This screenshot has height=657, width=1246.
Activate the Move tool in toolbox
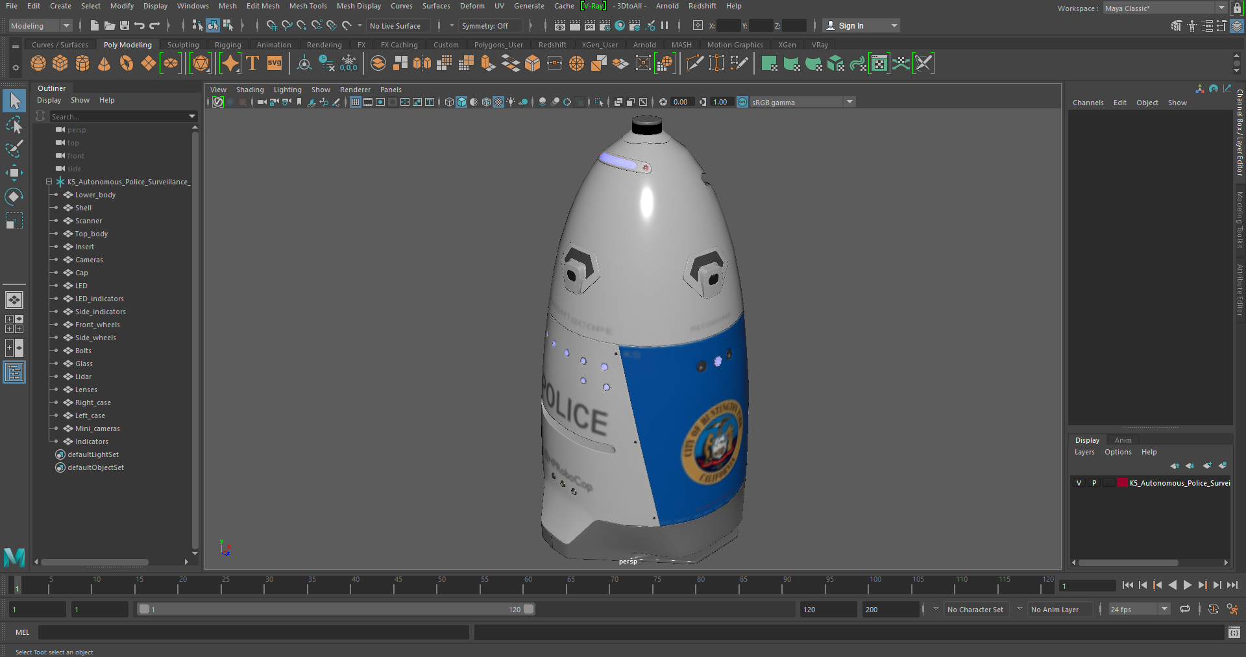14,173
